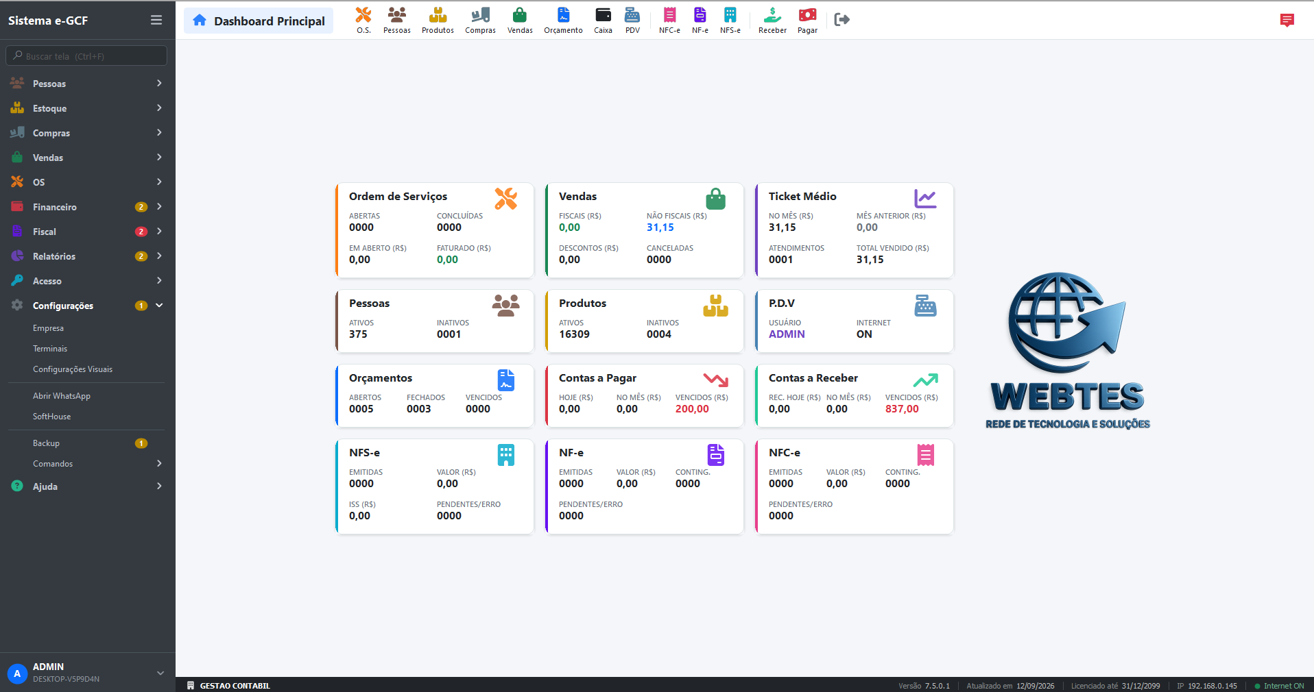This screenshot has height=692, width=1314.
Task: Click the Buscar tela search field
Action: (x=86, y=56)
